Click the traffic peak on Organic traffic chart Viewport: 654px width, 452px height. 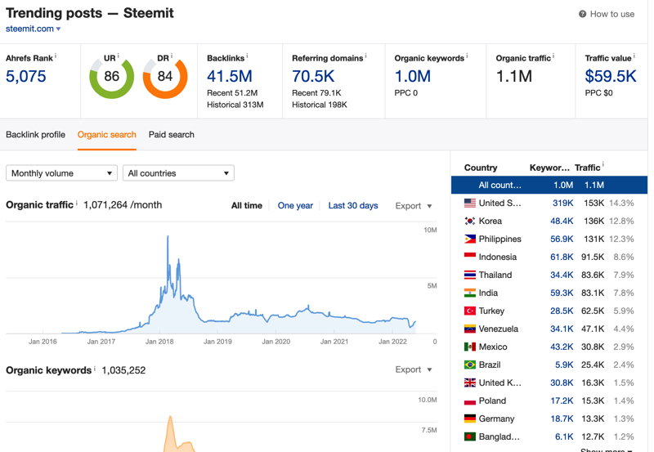tap(168, 237)
